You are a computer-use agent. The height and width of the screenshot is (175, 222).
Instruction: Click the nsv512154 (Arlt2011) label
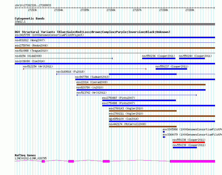click(38, 66)
